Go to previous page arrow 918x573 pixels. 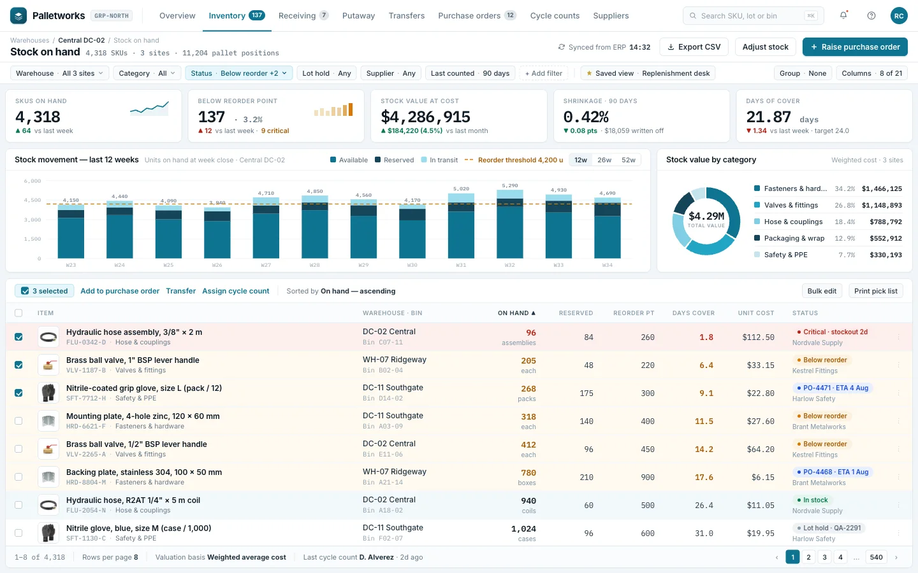(x=776, y=557)
